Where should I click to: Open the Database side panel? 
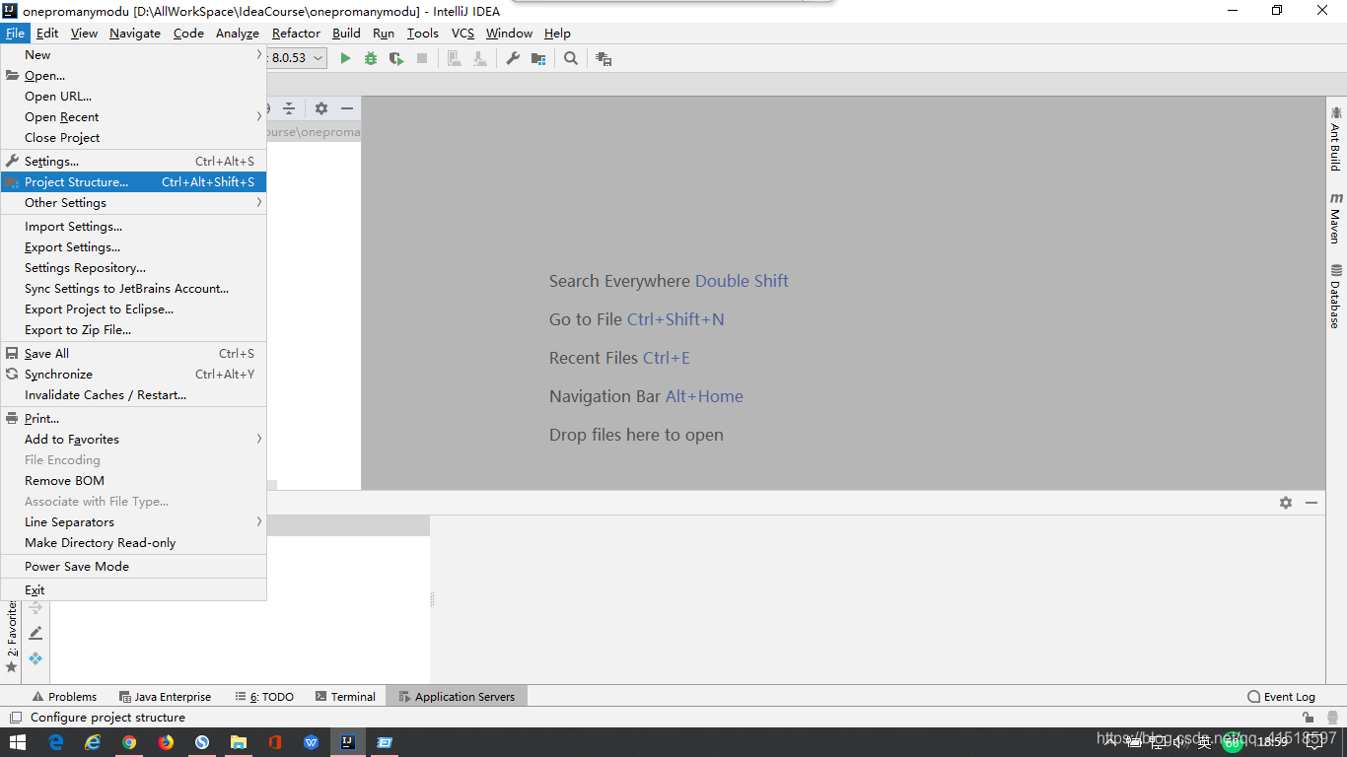pyautogui.click(x=1336, y=296)
